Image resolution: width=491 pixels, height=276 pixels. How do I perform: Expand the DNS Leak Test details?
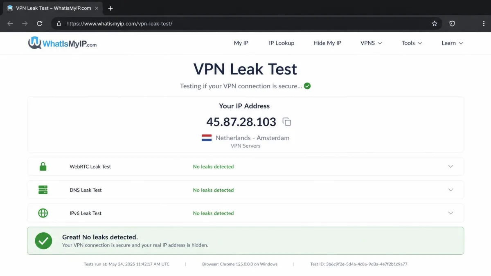coord(451,190)
